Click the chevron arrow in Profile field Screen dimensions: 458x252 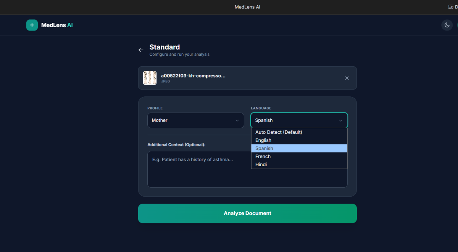pyautogui.click(x=237, y=120)
